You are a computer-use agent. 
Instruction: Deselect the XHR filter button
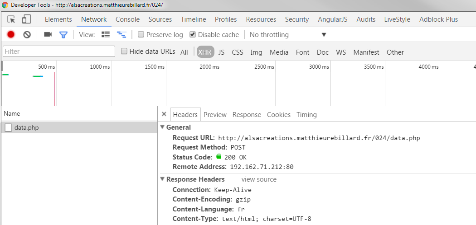click(x=205, y=52)
